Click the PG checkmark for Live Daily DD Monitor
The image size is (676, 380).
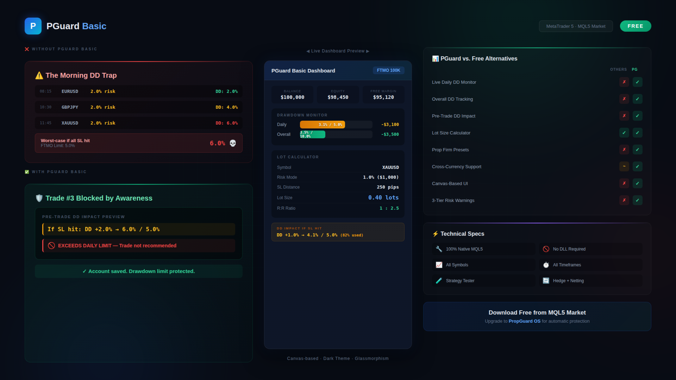click(637, 82)
